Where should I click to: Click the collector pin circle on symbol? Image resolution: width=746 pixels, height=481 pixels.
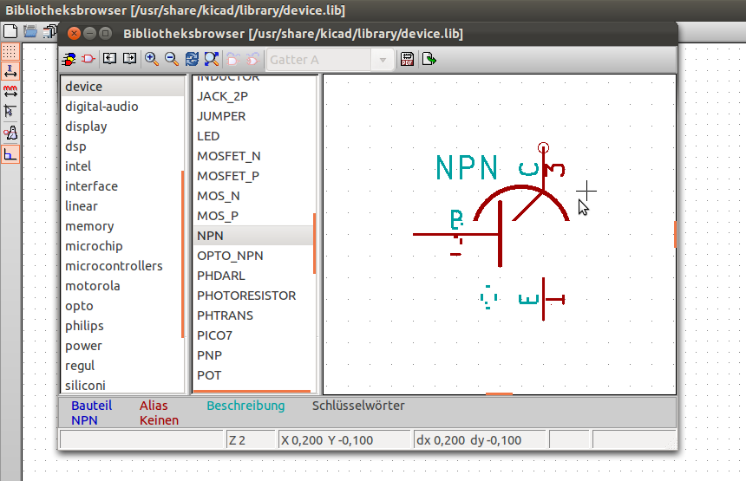click(543, 148)
